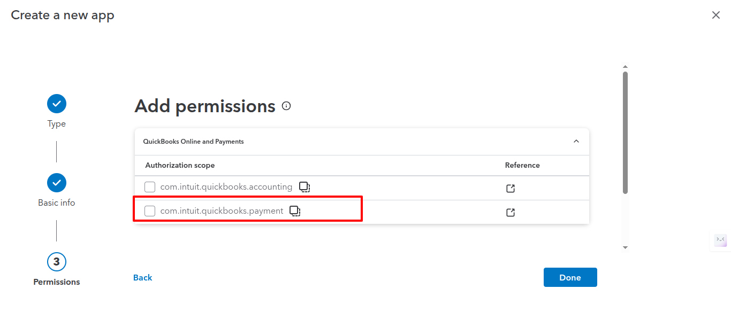Copy the quickbooks.payment scope string
731x312 pixels.
(x=295, y=211)
